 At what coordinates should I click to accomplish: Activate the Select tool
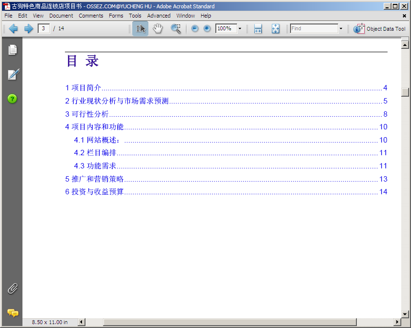tap(141, 29)
